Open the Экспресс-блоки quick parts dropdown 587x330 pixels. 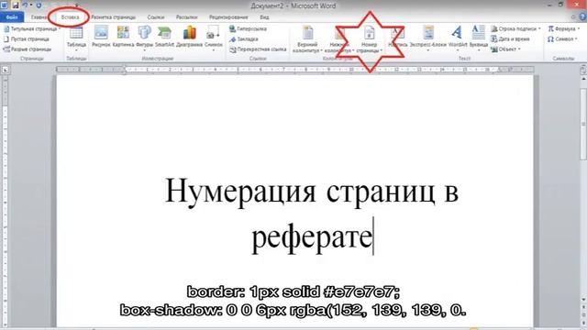(428, 38)
